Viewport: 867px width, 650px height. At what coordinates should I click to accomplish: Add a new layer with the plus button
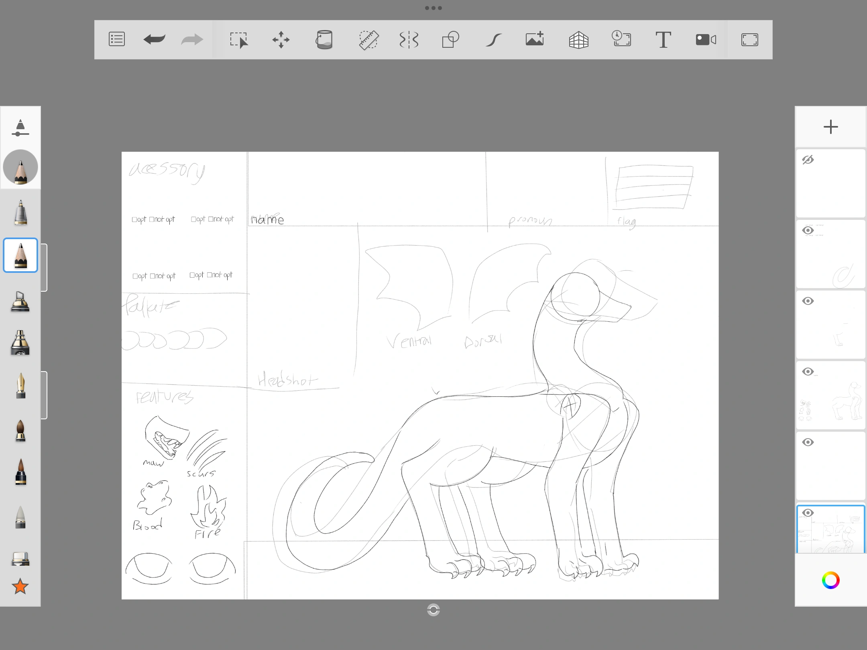click(x=830, y=127)
